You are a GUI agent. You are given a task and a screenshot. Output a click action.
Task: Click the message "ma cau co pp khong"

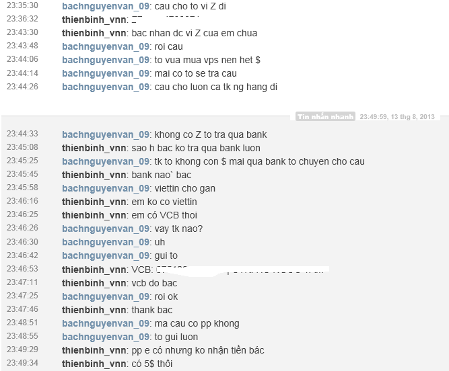197,323
